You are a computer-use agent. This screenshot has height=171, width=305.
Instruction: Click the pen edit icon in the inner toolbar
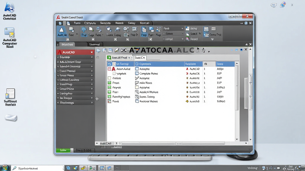tap(117, 50)
